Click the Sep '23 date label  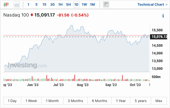[x=111, y=85]
